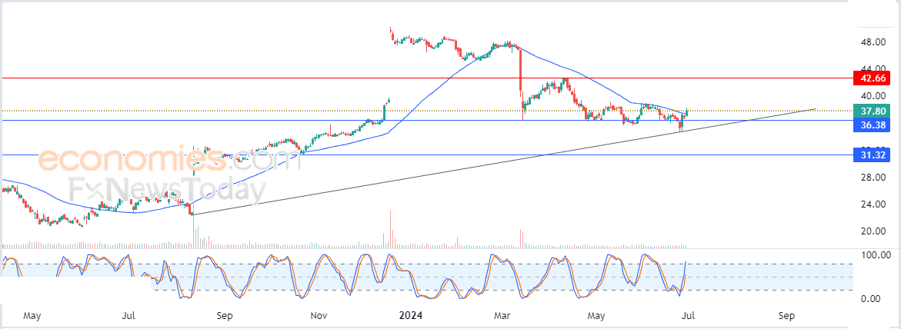Click the 28.00 price axis value
Viewport: 901px width, 329px height.
[x=875, y=178]
